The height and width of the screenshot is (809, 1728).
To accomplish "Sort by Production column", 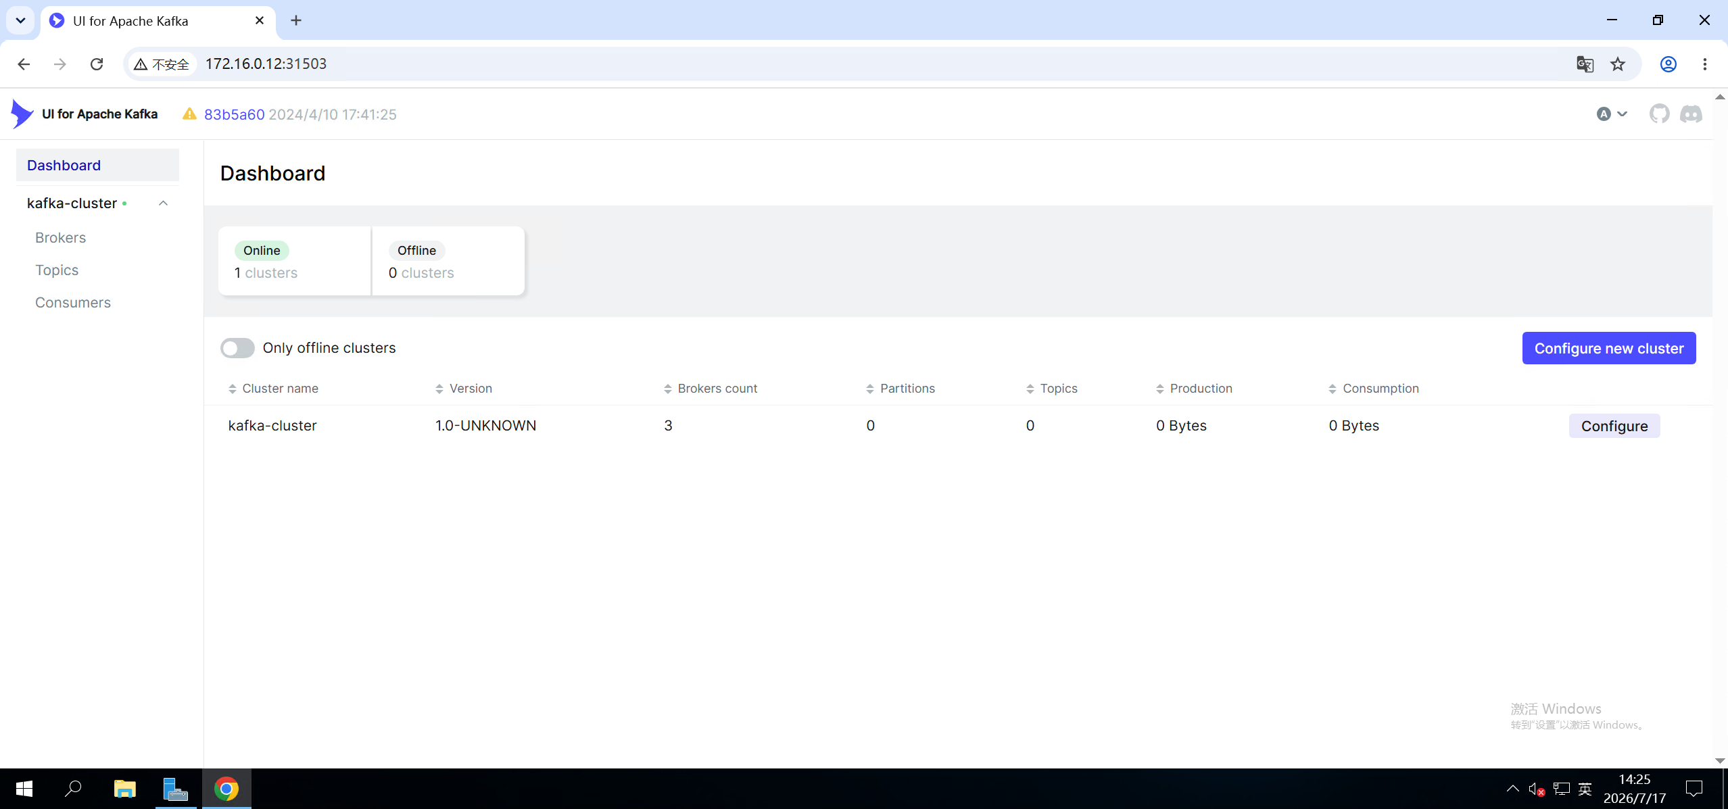I will [1194, 389].
